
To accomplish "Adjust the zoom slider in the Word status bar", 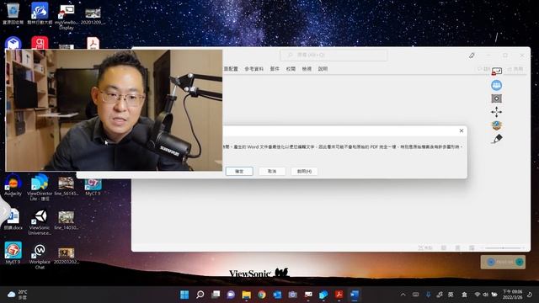I will pyautogui.click(x=503, y=247).
